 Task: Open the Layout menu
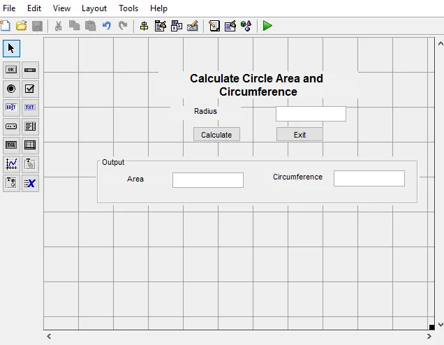pyautogui.click(x=94, y=8)
